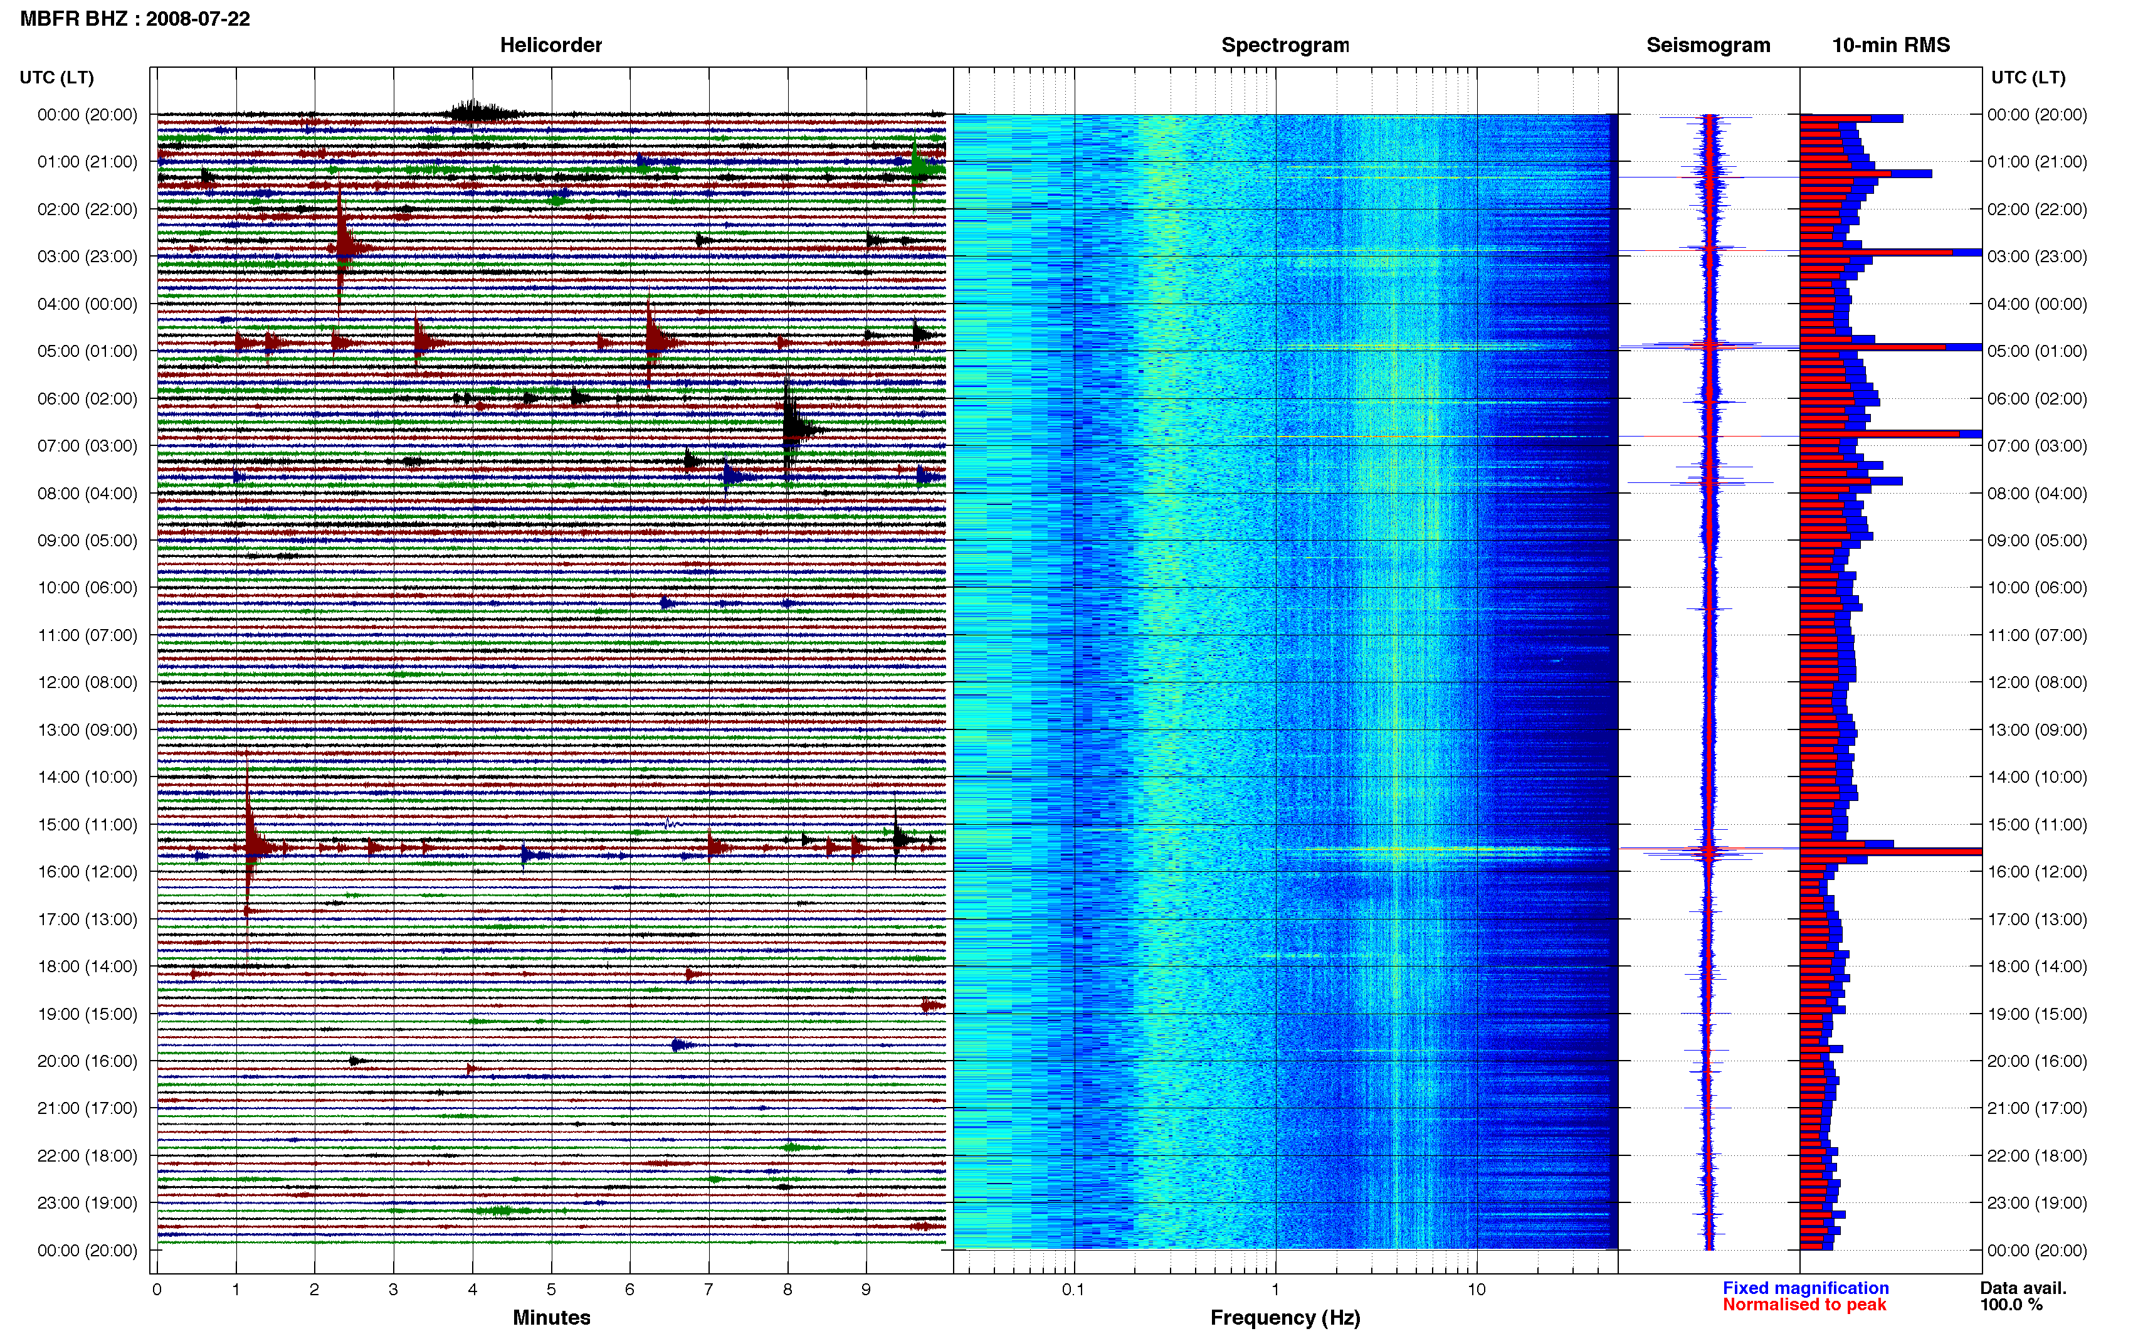The height and width of the screenshot is (1341, 2143).
Task: Click right time label '09:00 (05:00)'
Action: coord(2036,541)
